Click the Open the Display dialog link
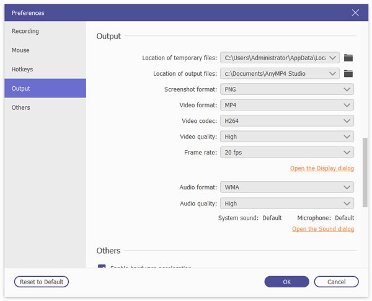372x301 pixels. pyautogui.click(x=322, y=168)
